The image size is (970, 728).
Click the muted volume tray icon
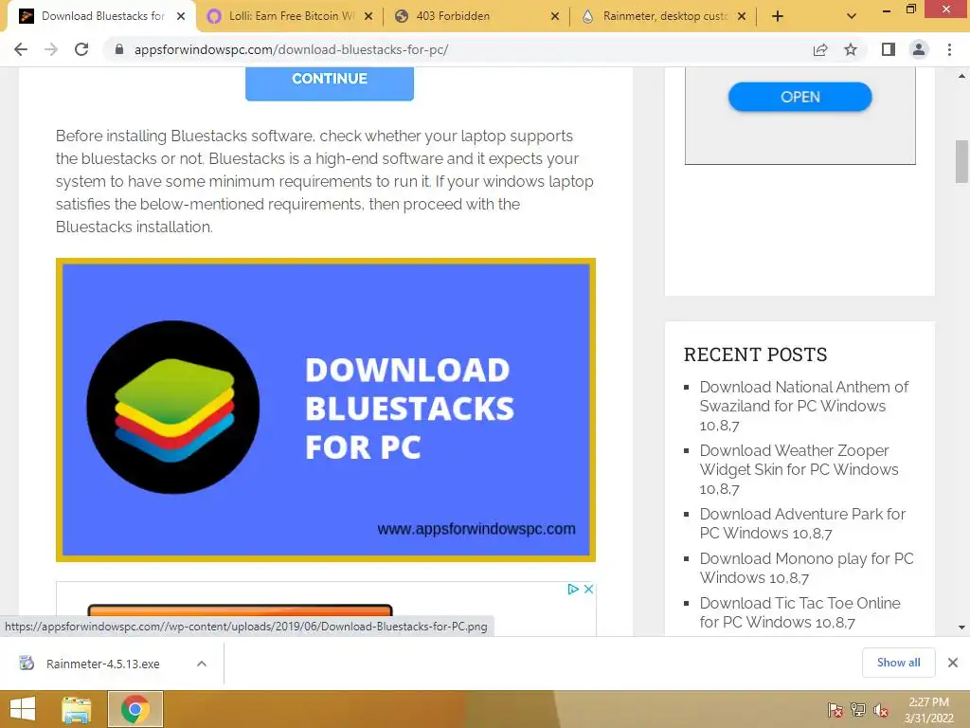pos(881,710)
